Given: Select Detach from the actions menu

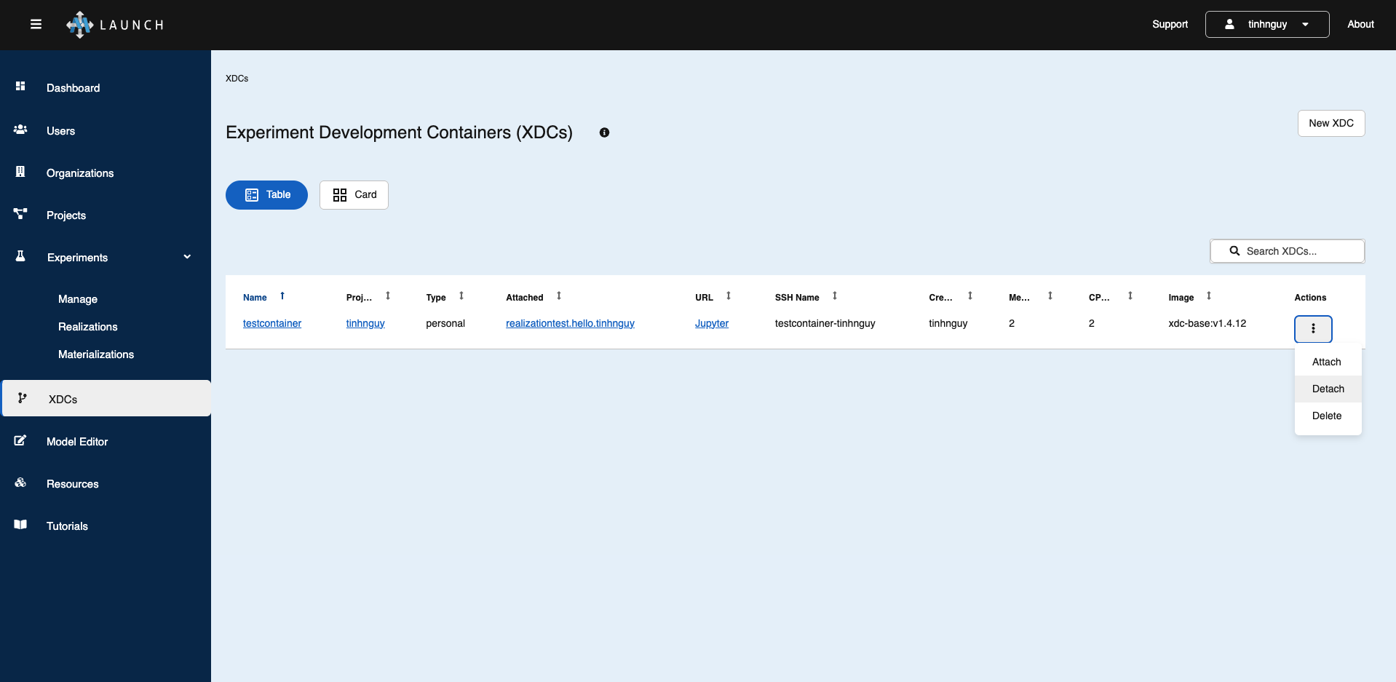Looking at the screenshot, I should (1328, 389).
